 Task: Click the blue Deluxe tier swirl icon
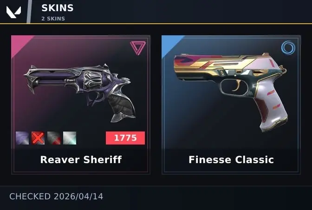[x=288, y=48]
